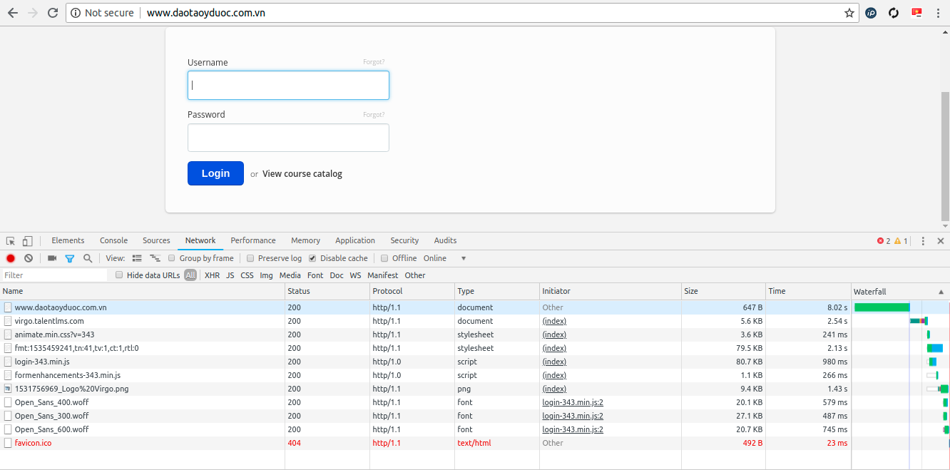
Task: Open the IP extension icon in toolbar
Action: pyautogui.click(x=871, y=13)
